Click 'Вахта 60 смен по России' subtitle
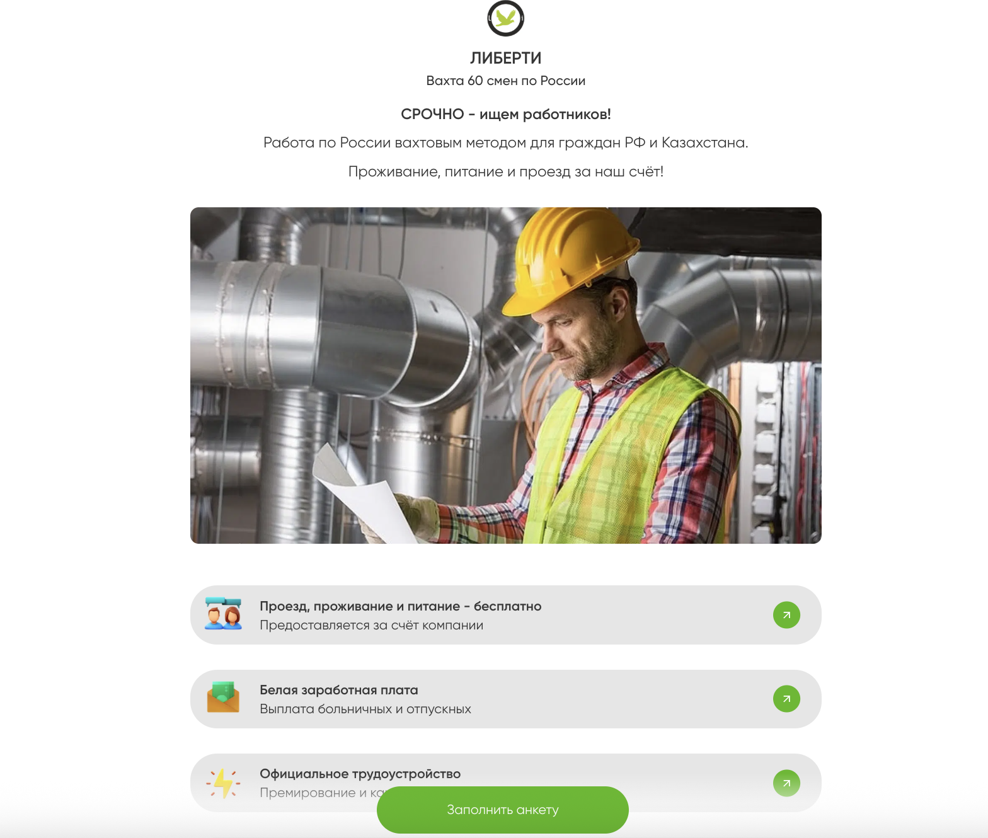 [x=506, y=81]
